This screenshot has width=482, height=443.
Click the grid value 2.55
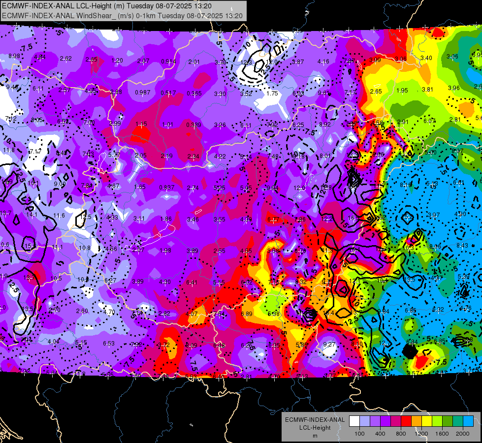coord(220,251)
